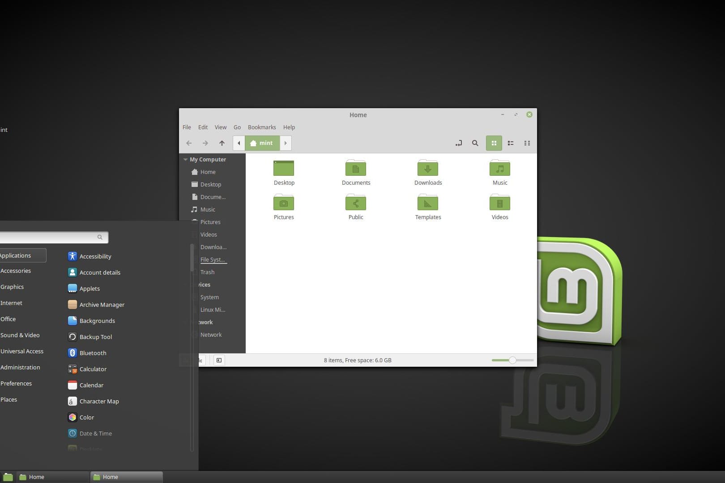Launch Accessibility from menu
The width and height of the screenshot is (725, 483).
pyautogui.click(x=90, y=256)
